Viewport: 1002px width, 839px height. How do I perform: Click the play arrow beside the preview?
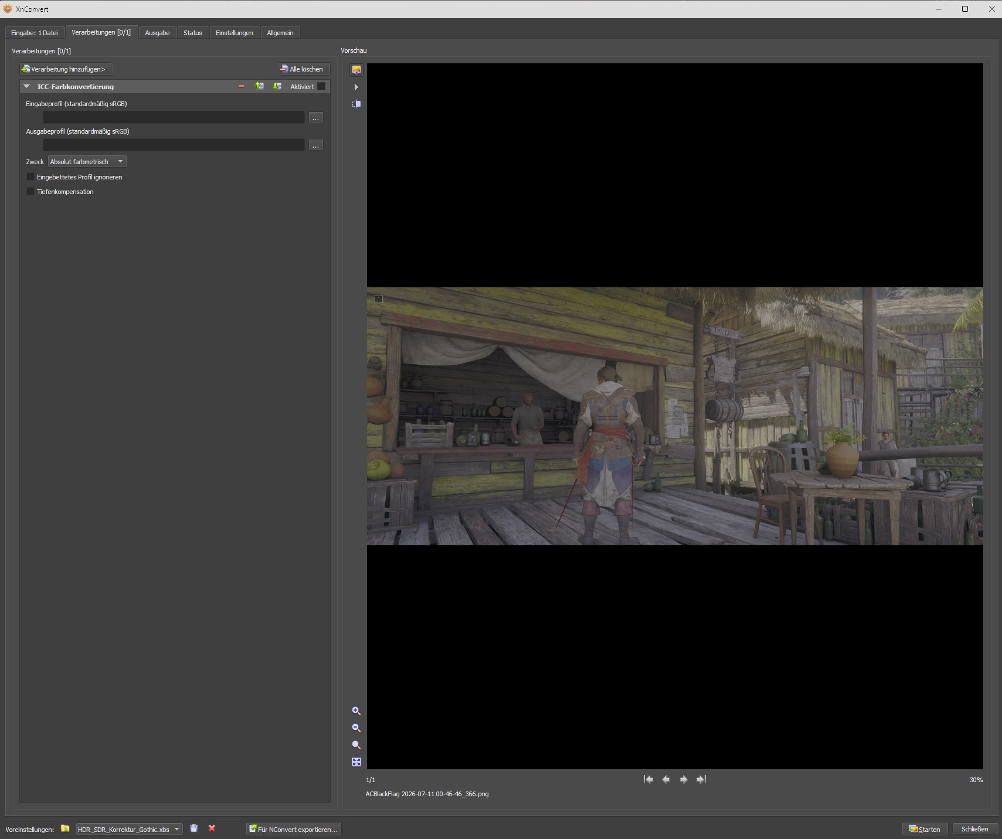356,87
